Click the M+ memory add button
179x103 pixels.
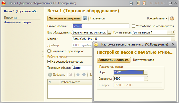(x=157, y=3)
